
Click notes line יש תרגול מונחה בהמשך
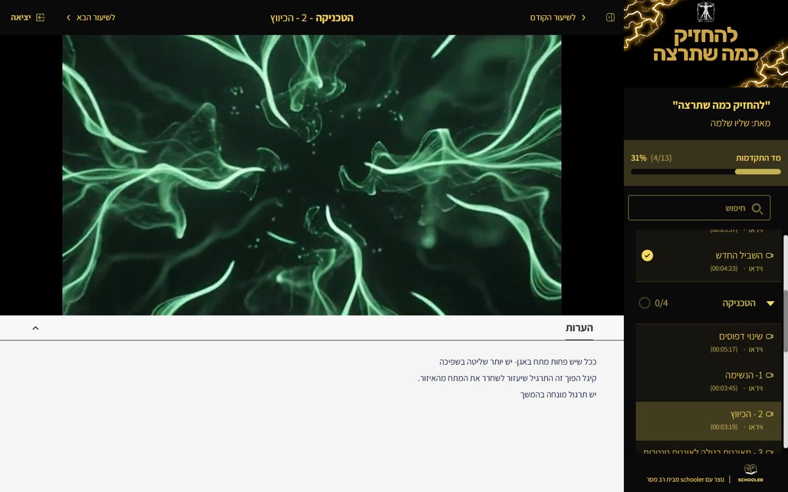557,394
